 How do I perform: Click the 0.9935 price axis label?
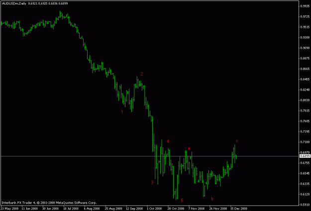[305, 6]
